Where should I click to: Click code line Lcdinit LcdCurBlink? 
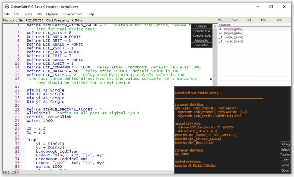(49, 117)
